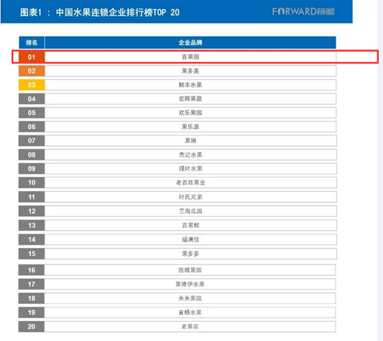The image size is (383, 341).
Task: Click the gray 15 rank badge
Action: point(32,254)
